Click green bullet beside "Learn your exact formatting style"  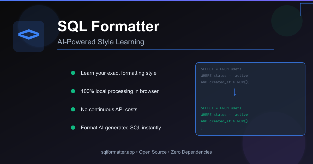click(73, 73)
